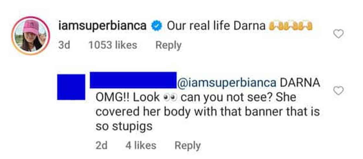Click the "covered her body" comment line
The height and width of the screenshot is (159, 363).
point(207,112)
